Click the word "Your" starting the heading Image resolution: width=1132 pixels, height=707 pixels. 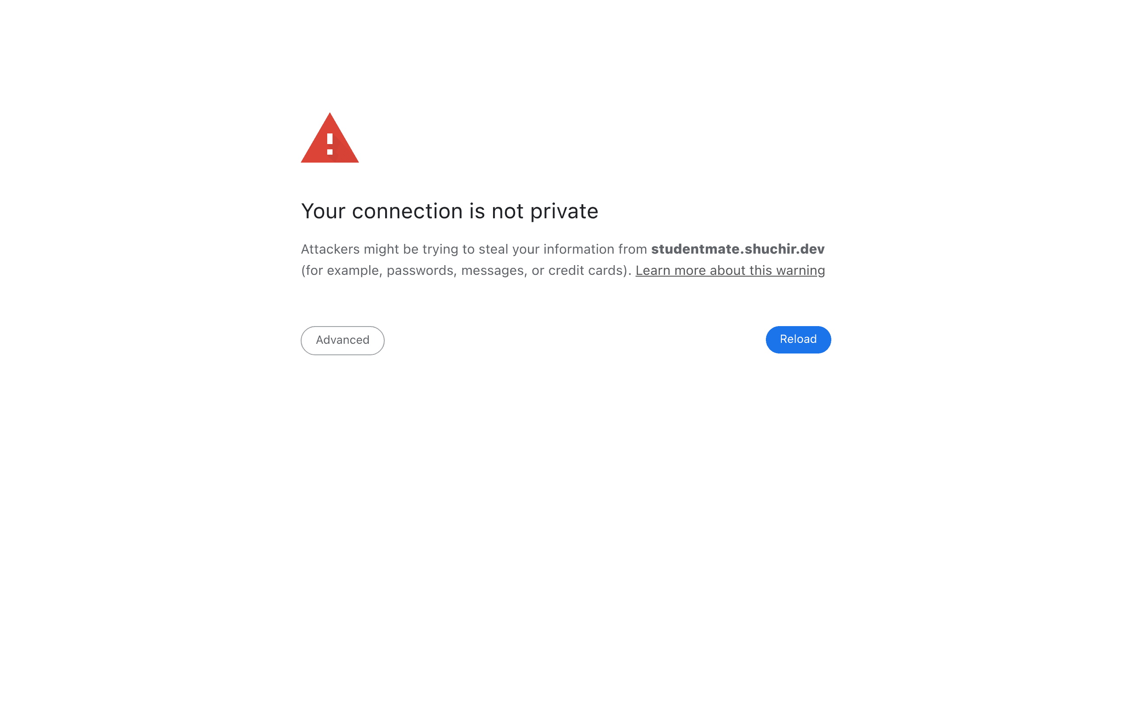pos(323,211)
